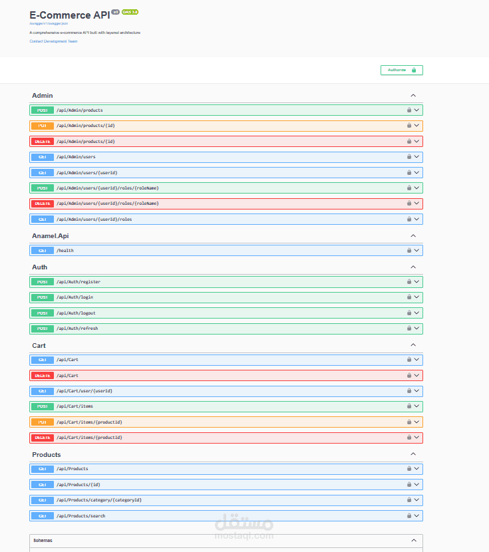
Task: Click lock icon on DELETE /api/Cart/items/{productId}
Action: [x=409, y=437]
